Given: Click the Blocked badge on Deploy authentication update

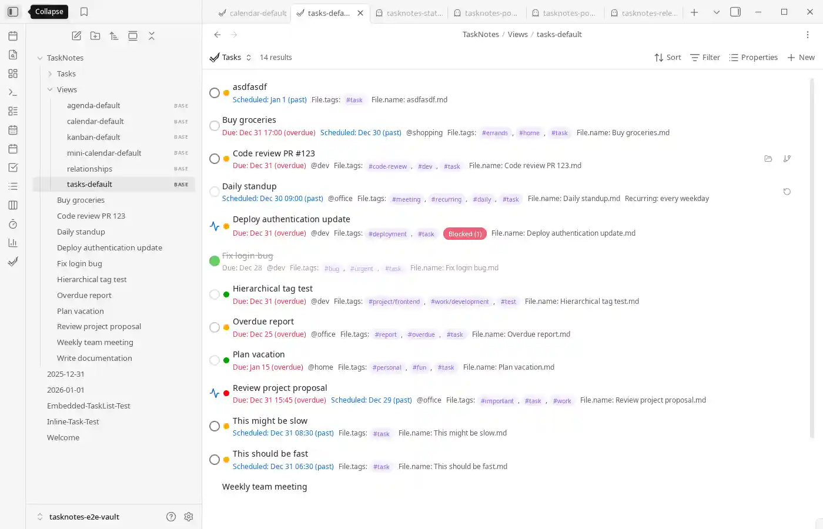Looking at the screenshot, I should point(464,233).
